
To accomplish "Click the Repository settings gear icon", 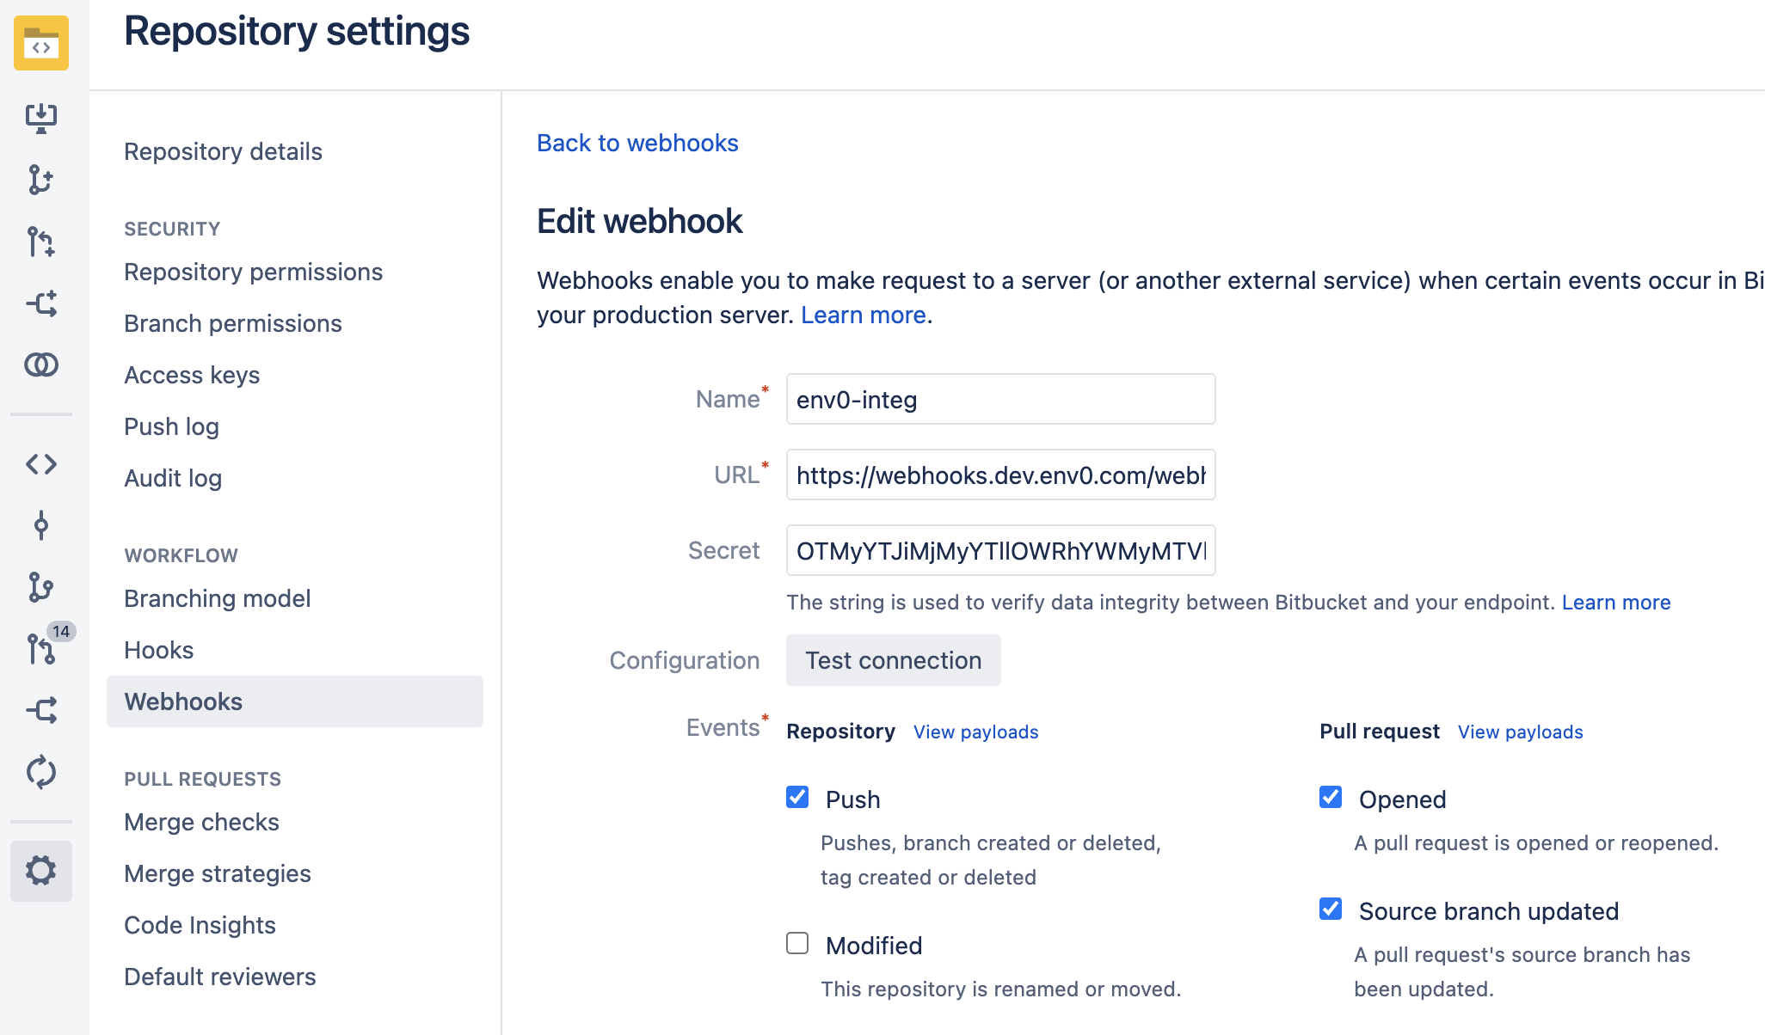I will pos(40,871).
